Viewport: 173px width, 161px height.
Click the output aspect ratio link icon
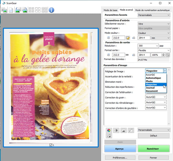tap(127, 55)
